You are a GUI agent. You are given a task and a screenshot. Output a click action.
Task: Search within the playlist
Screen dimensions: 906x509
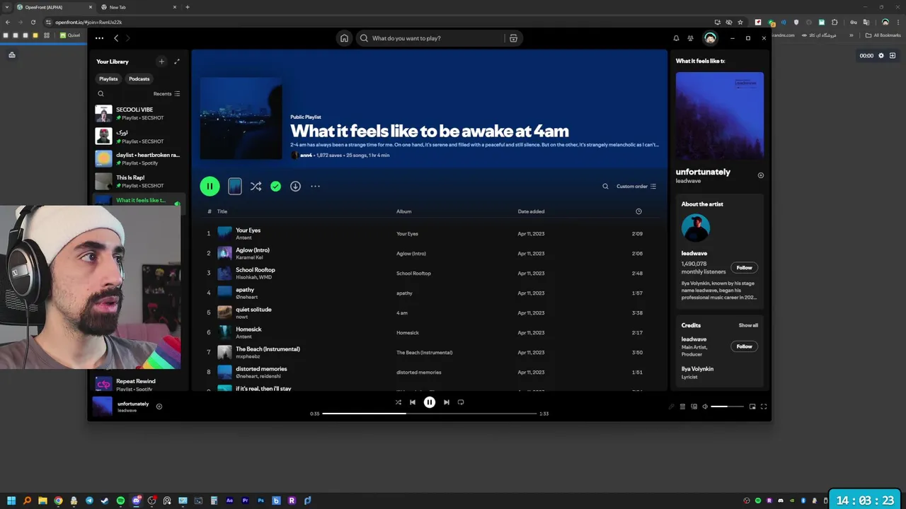pyautogui.click(x=605, y=186)
